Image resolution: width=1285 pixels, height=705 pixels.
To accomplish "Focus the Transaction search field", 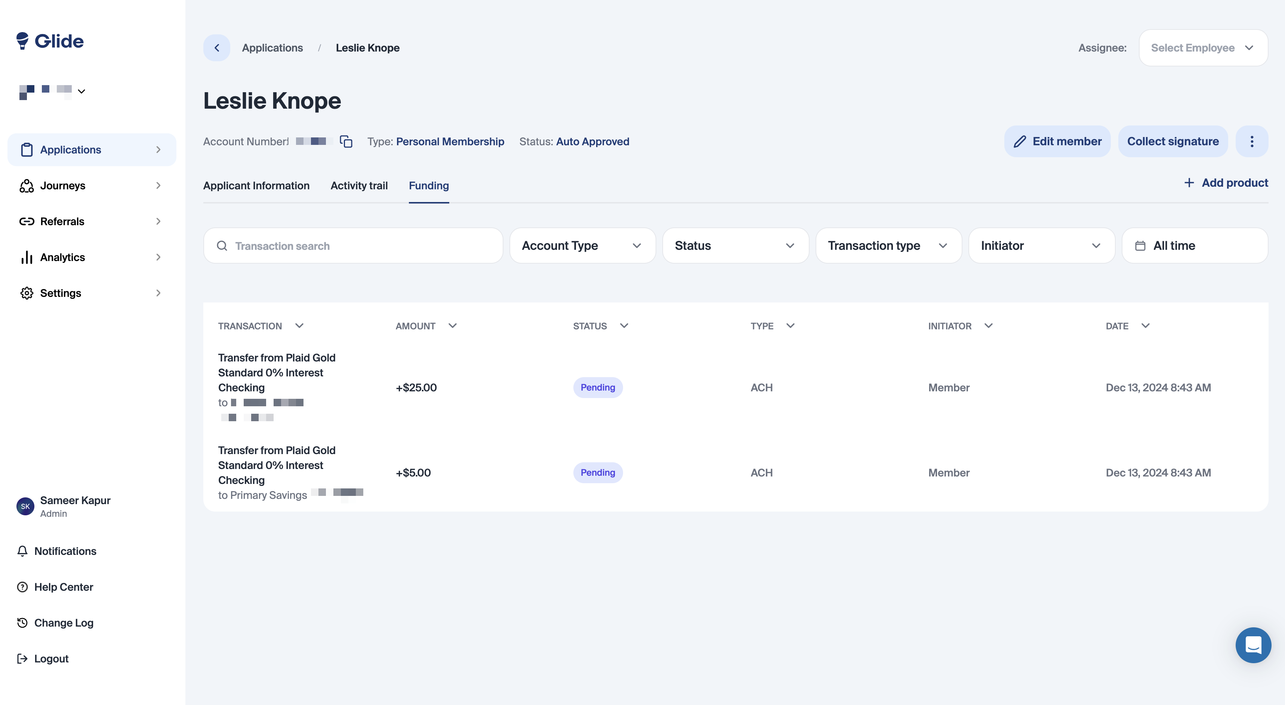I will point(353,246).
